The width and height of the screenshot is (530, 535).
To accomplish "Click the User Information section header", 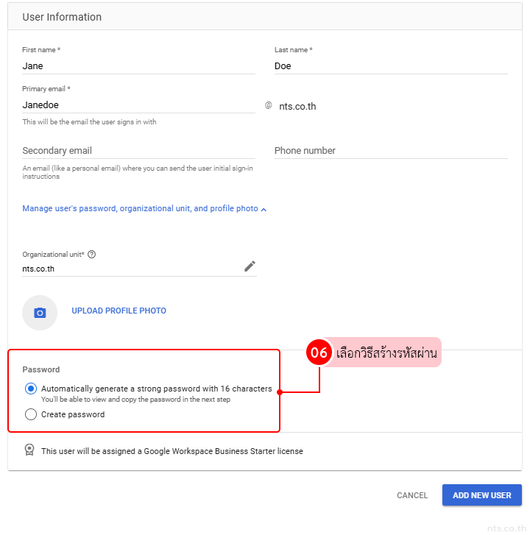I will click(63, 17).
